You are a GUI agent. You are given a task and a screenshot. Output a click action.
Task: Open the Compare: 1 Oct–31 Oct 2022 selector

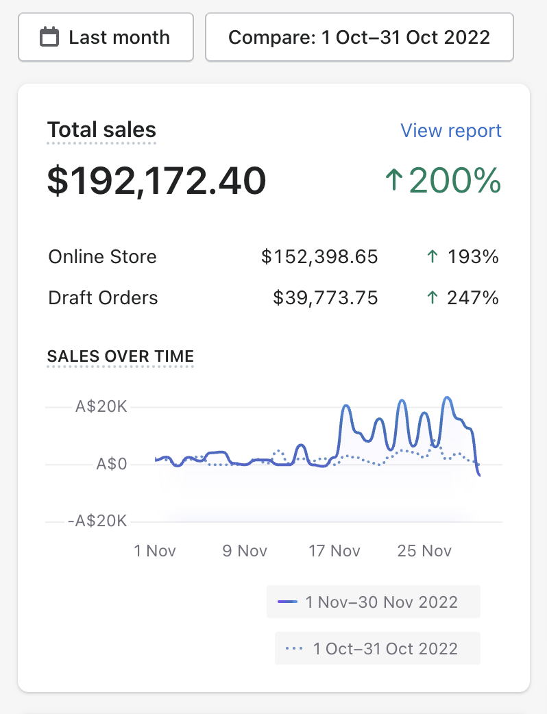(x=359, y=37)
